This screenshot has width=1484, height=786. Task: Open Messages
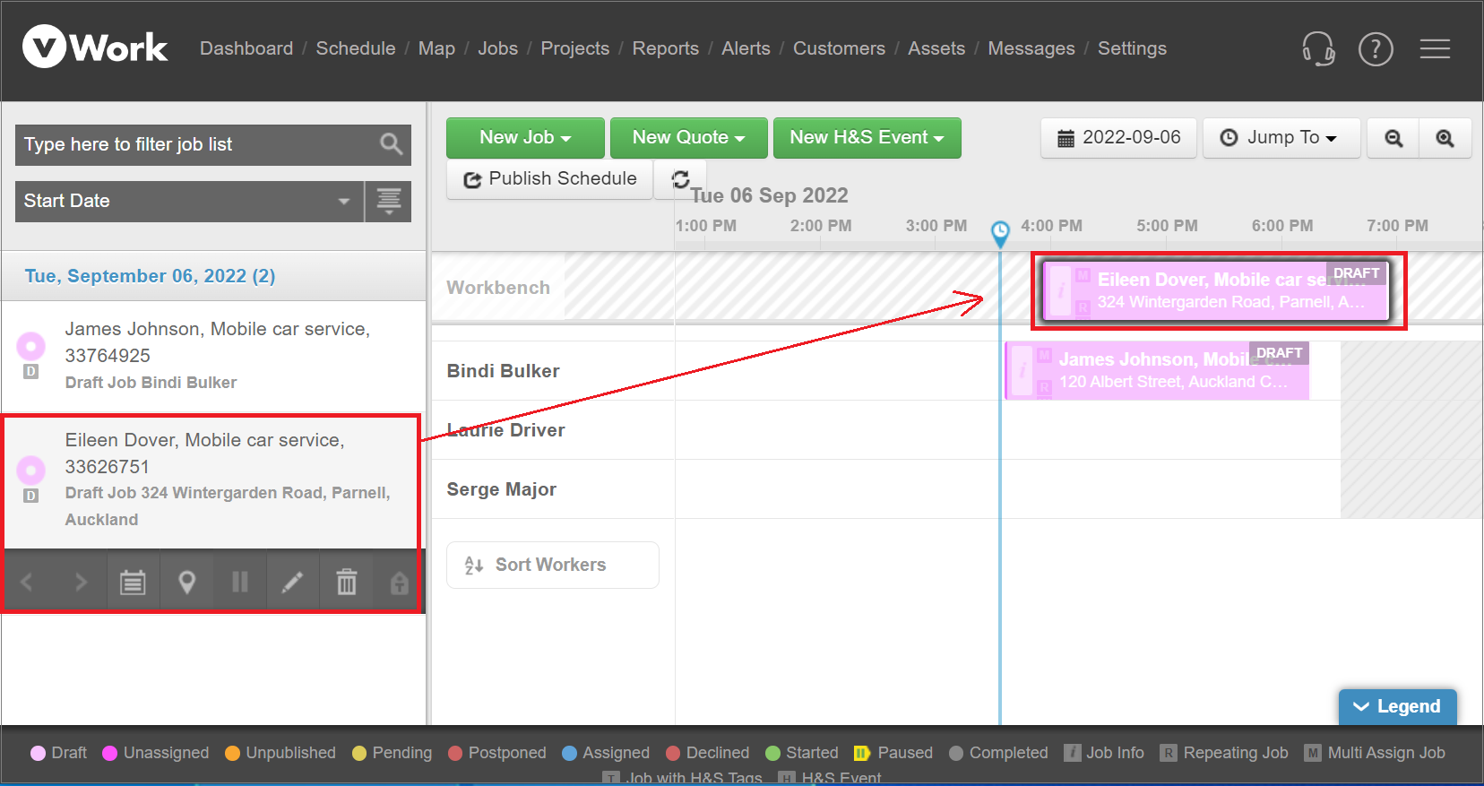tap(1031, 48)
